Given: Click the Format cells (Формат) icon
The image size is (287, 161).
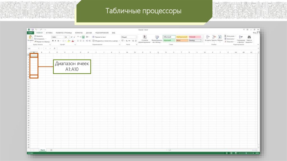Looking at the screenshot, I should click(x=220, y=37).
